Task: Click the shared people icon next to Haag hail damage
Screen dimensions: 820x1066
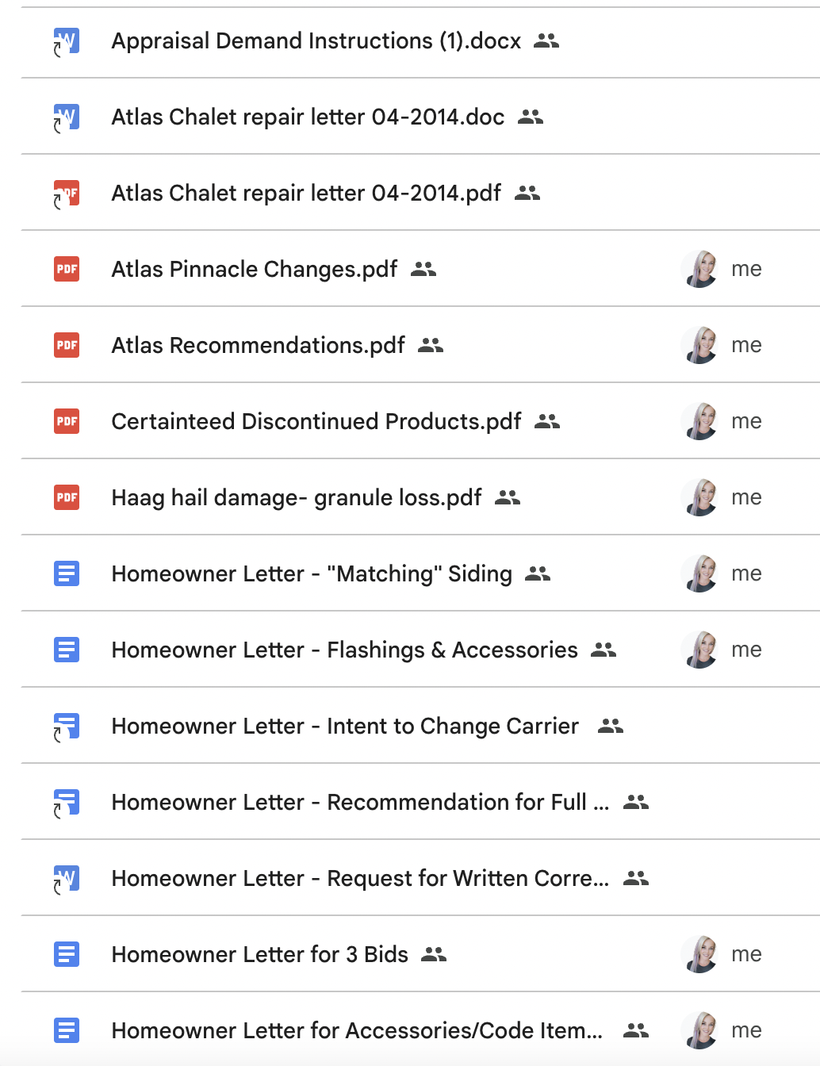Action: pos(508,497)
